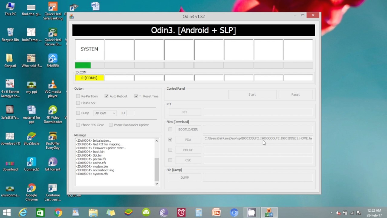The width and height of the screenshot is (387, 218).
Task: Open This PC desktop icon
Action: click(x=10, y=9)
